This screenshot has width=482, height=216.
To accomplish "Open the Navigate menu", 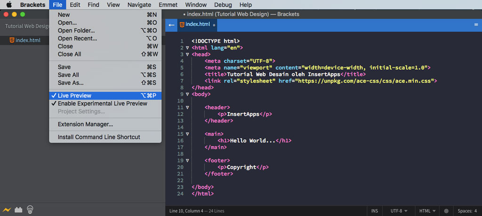I will click(x=139, y=5).
